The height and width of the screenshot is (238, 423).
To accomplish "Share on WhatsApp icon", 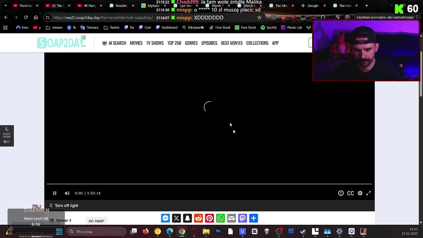I will click(x=220, y=218).
